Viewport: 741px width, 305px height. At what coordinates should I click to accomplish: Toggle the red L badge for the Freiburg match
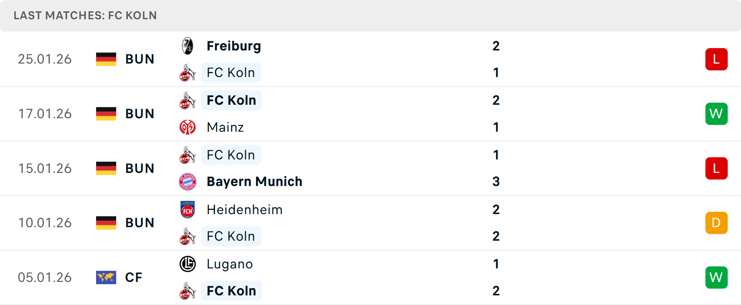(x=716, y=59)
